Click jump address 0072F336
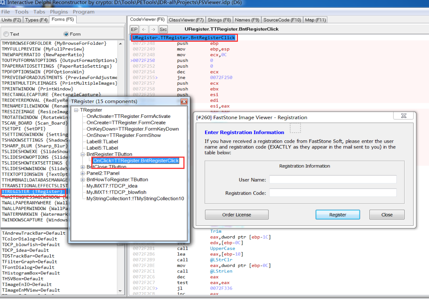429x300 pixels. (x=221, y=288)
